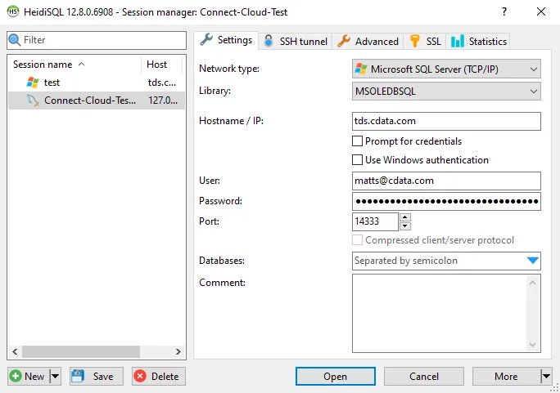560x393 pixels.
Task: Click the Hostname / IP input field
Action: [446, 121]
